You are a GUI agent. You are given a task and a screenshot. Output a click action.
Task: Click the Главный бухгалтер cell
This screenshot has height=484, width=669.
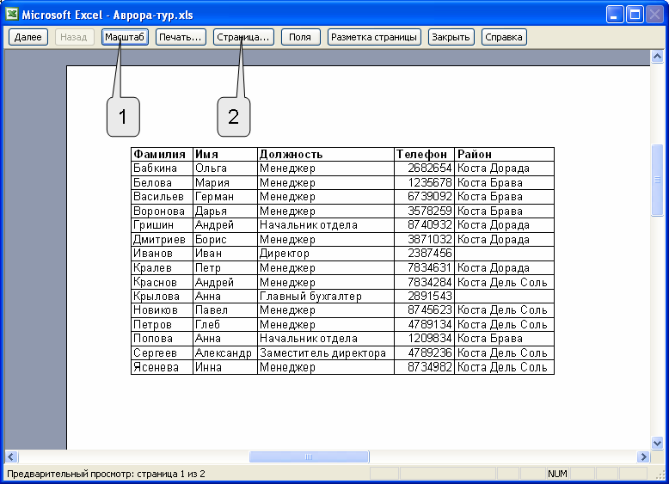[326, 296]
